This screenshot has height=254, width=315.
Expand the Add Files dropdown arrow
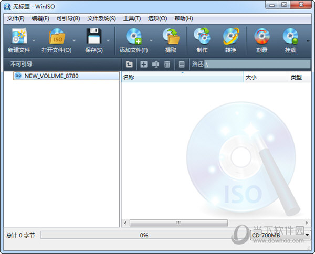pos(151,41)
